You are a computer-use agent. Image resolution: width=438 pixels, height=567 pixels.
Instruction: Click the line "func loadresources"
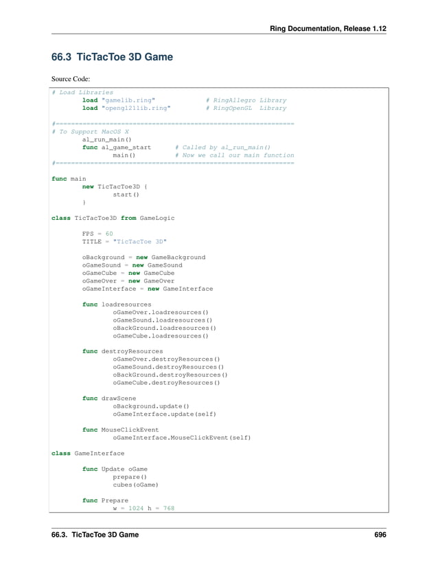pos(117,304)
